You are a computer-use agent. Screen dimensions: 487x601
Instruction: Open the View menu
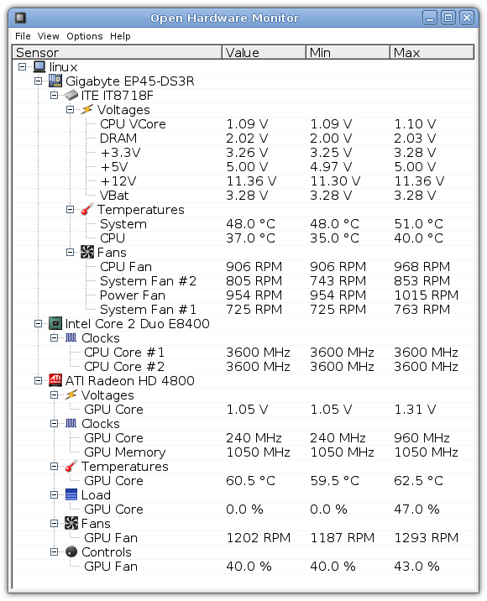(x=49, y=36)
